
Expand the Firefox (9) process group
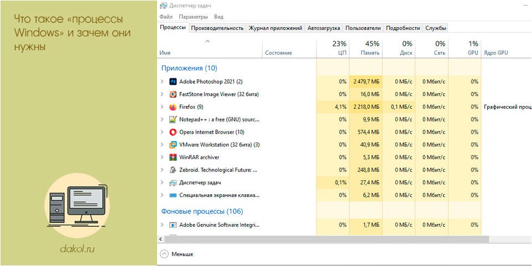pos(162,107)
